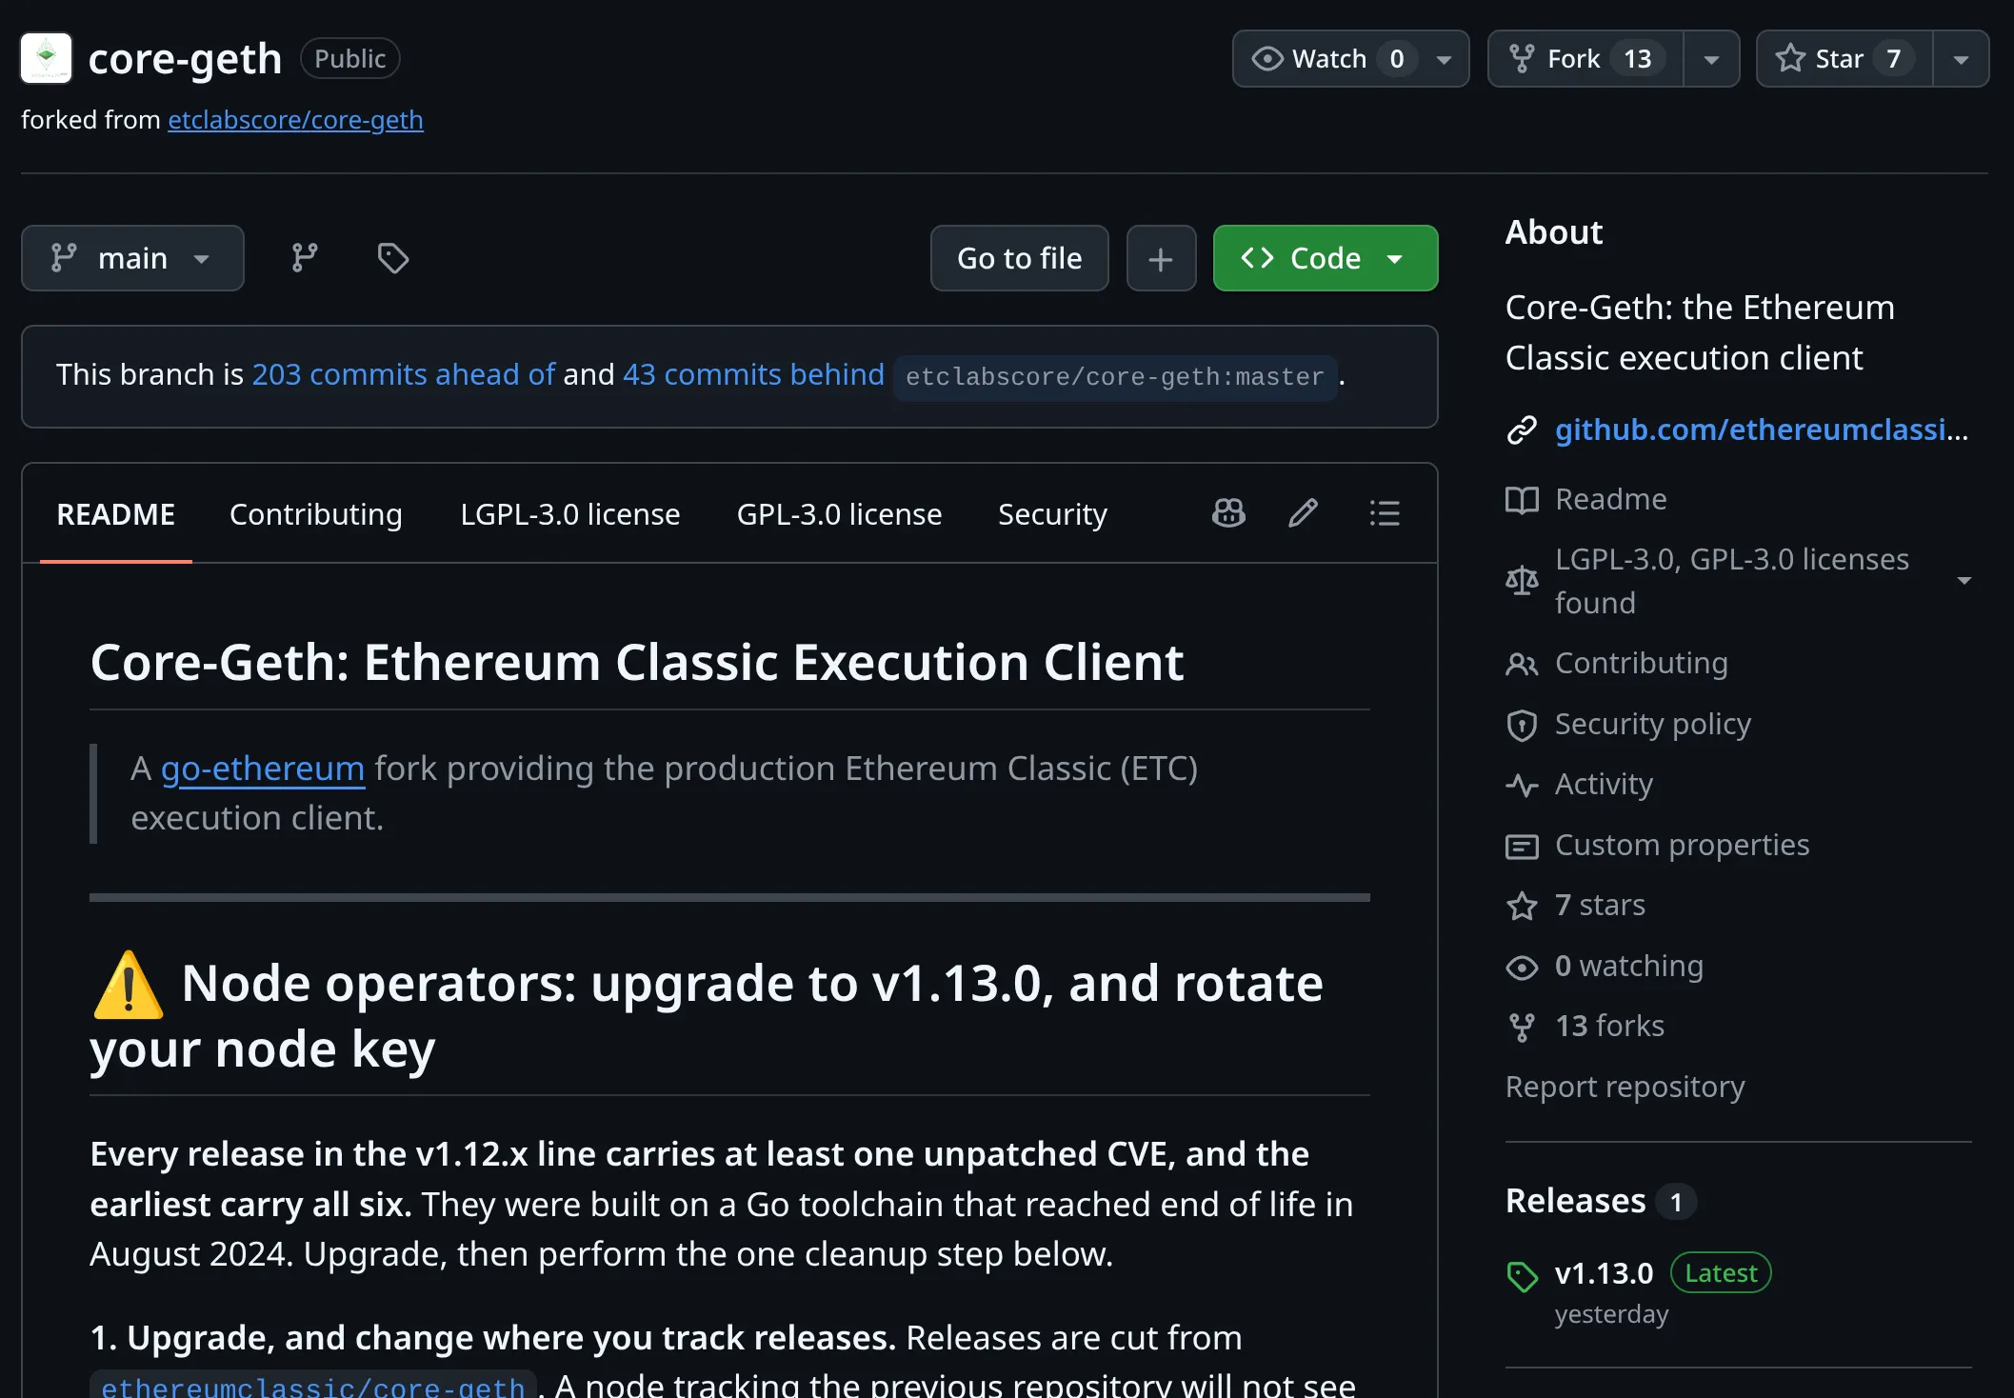Screen dimensions: 2014x1398
Task: Click the book icon beside Readme
Action: click(1522, 500)
